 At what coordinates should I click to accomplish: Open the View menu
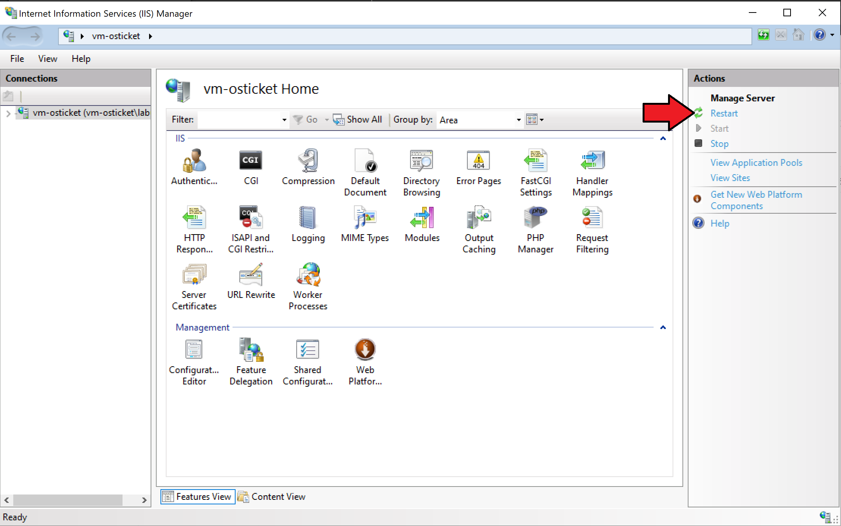point(47,59)
